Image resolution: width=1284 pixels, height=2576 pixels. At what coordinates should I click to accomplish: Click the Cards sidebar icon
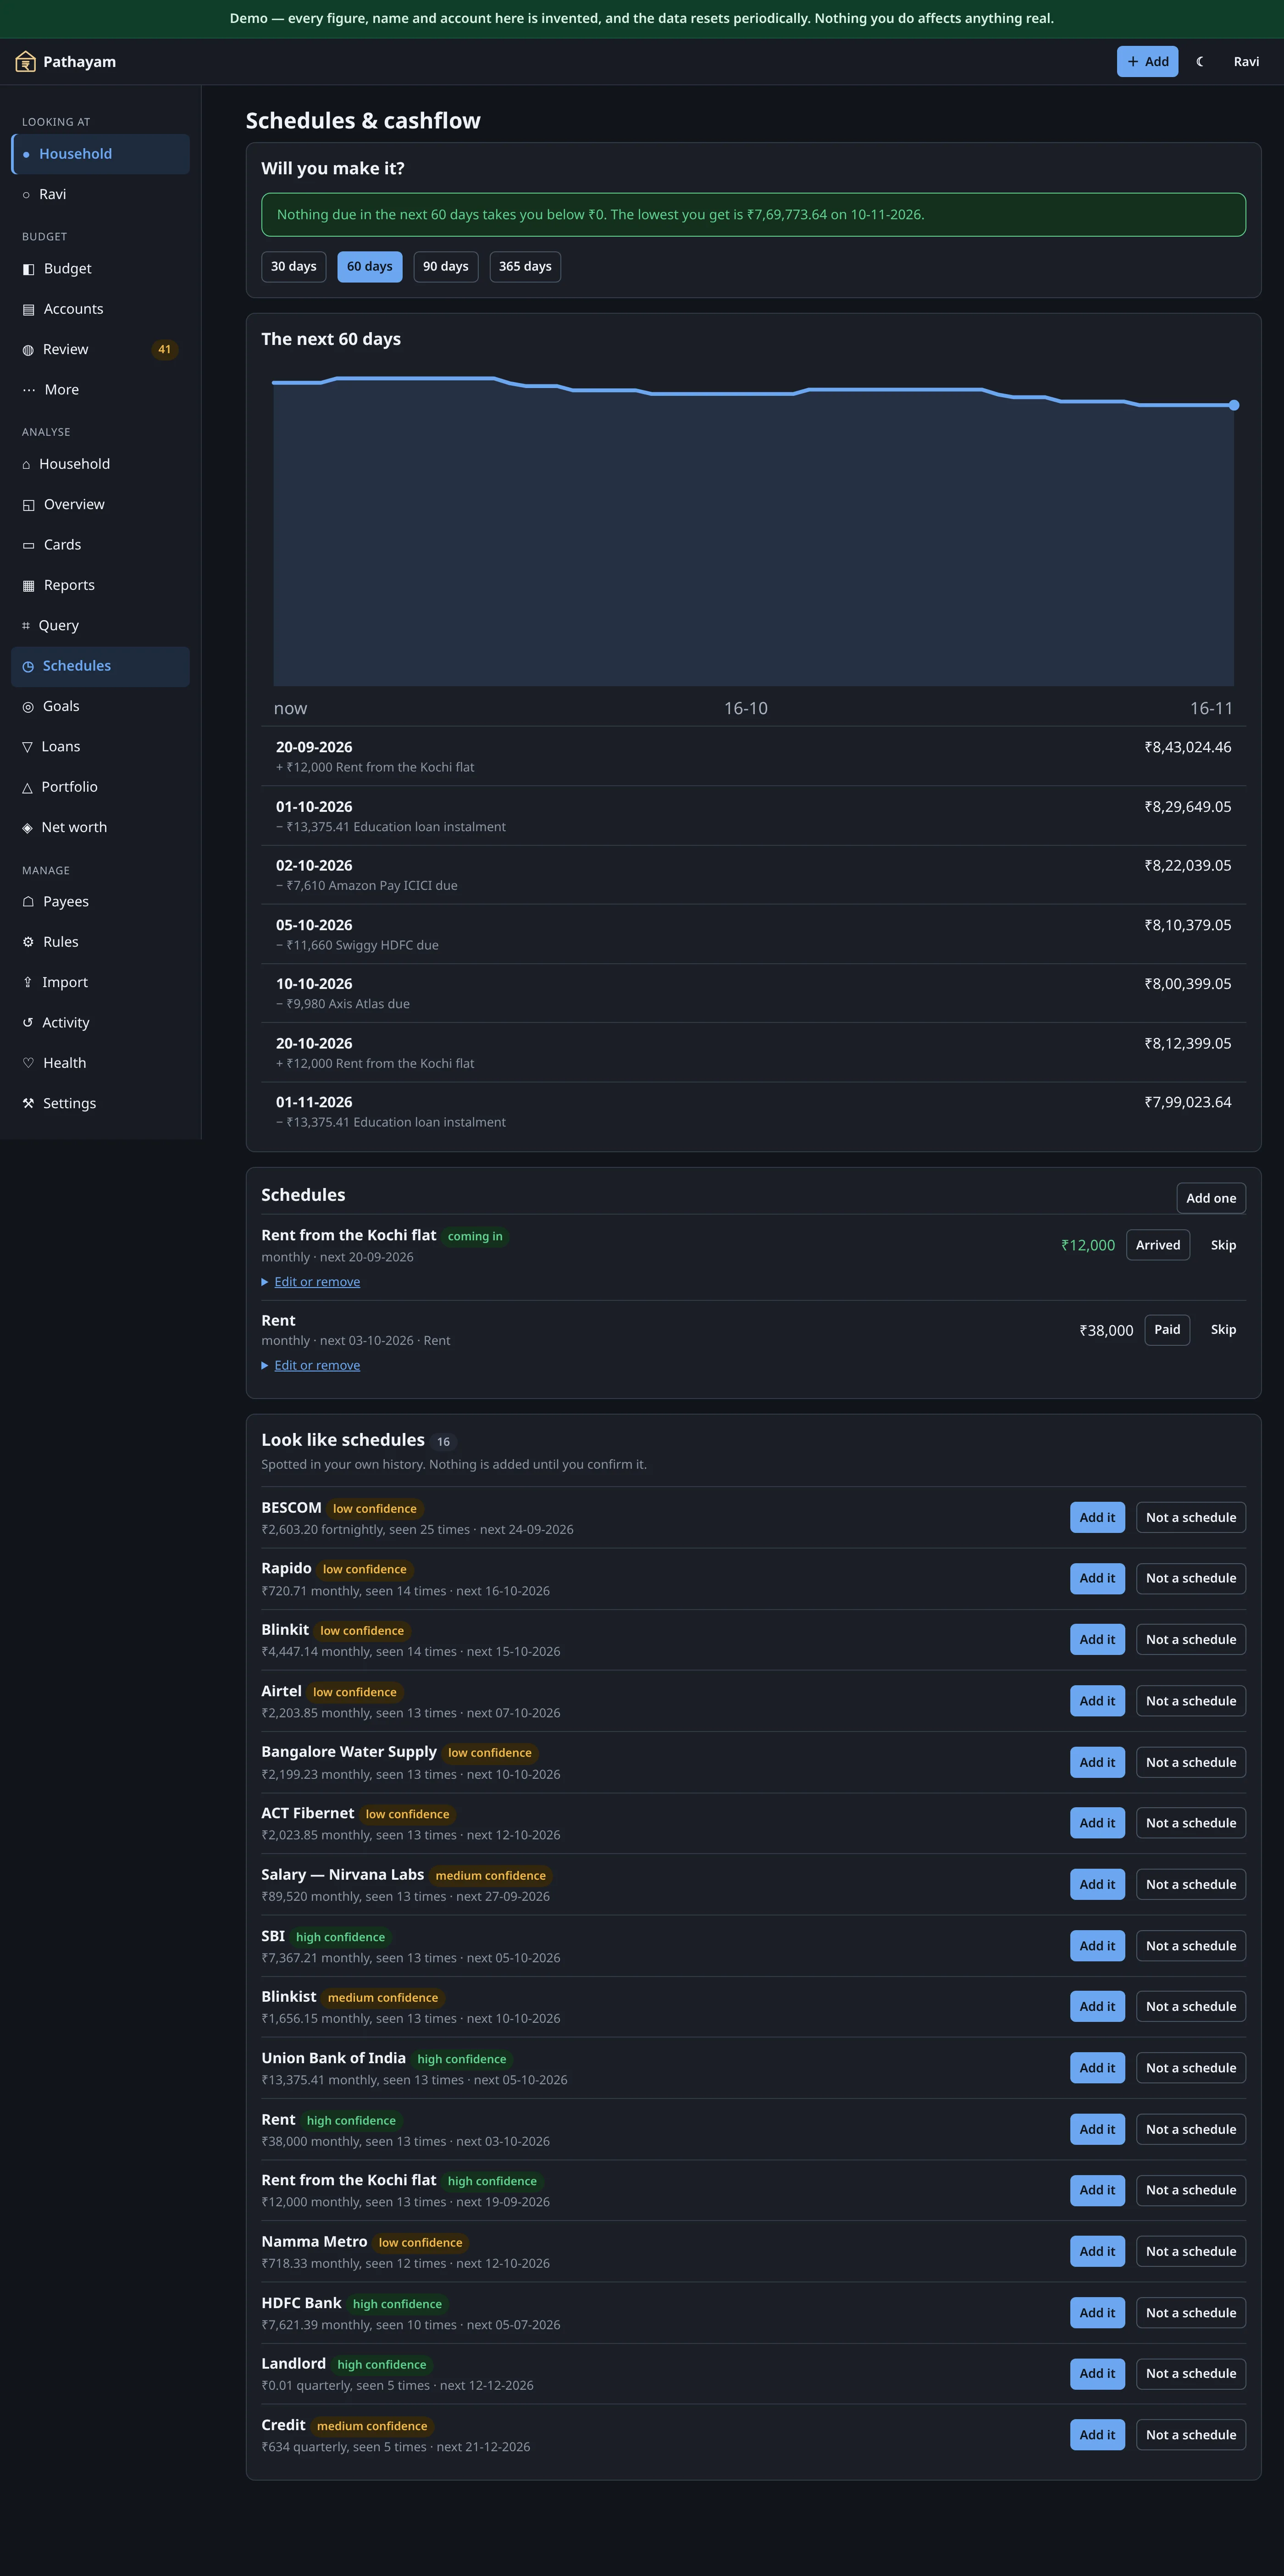click(28, 545)
